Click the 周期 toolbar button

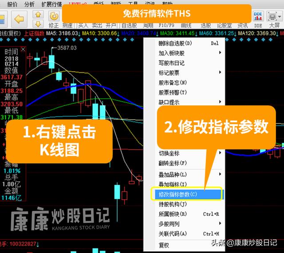point(148,26)
